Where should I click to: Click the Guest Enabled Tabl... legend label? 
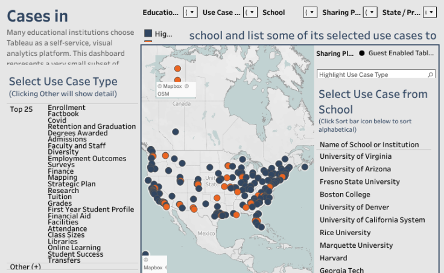[401, 53]
